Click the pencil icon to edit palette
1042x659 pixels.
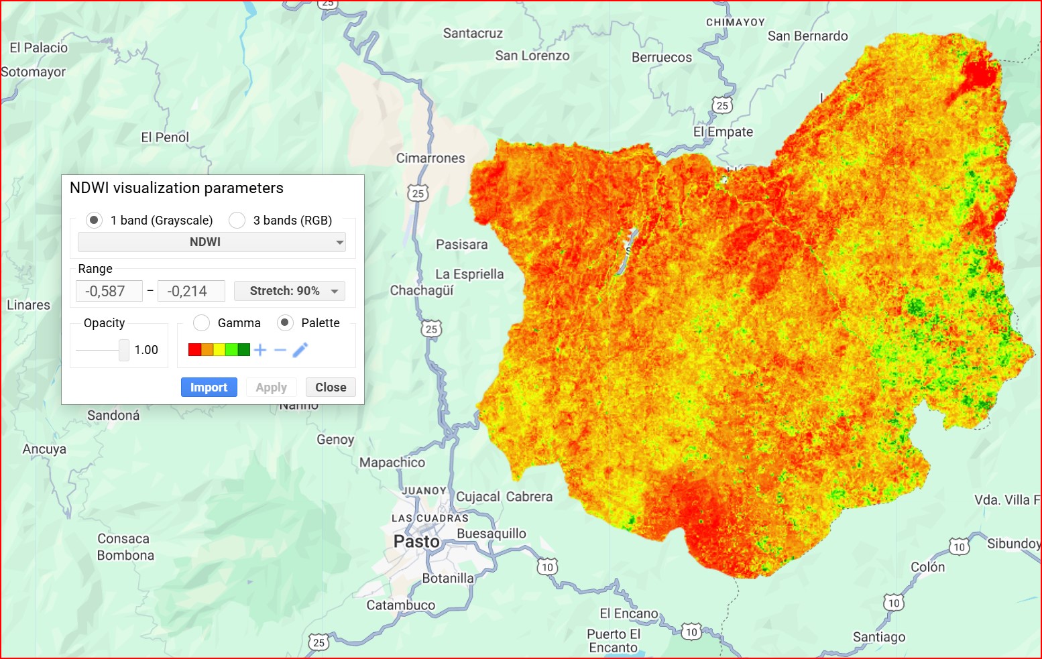pos(300,349)
